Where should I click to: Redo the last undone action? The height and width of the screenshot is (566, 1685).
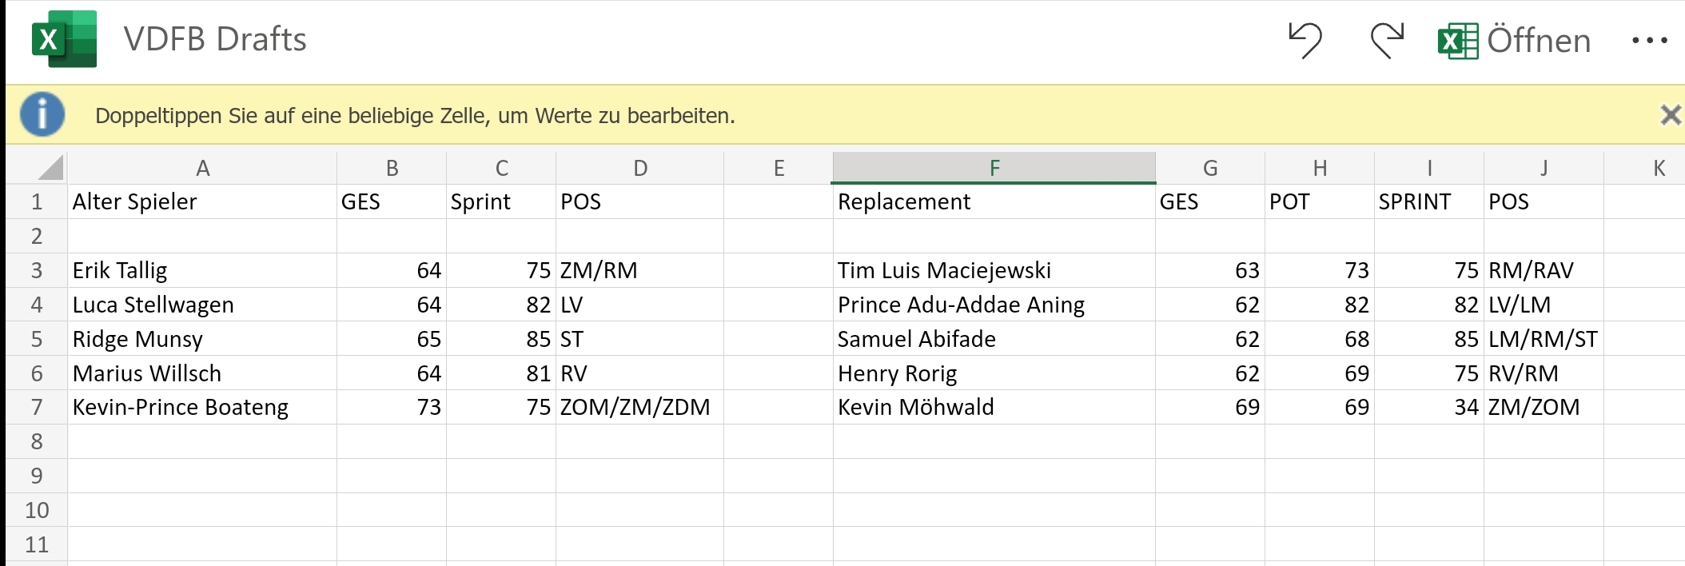point(1387,40)
